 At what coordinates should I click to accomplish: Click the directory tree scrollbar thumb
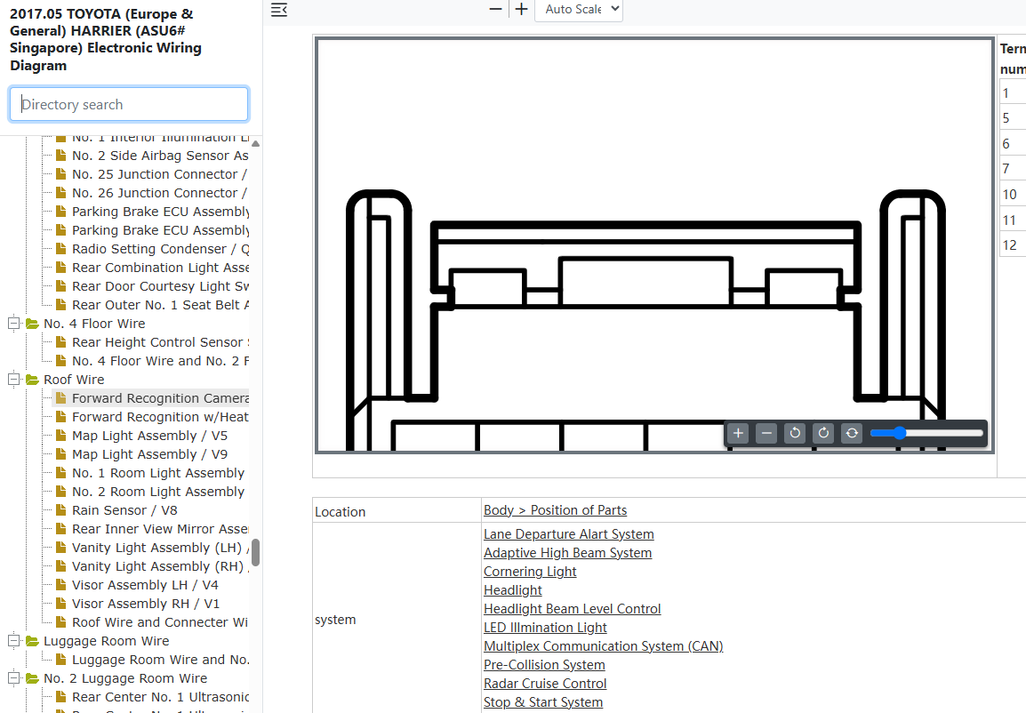tap(255, 553)
